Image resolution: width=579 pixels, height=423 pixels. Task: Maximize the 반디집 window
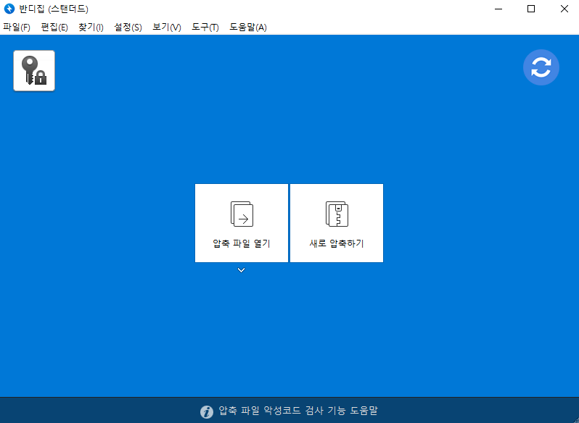point(530,9)
